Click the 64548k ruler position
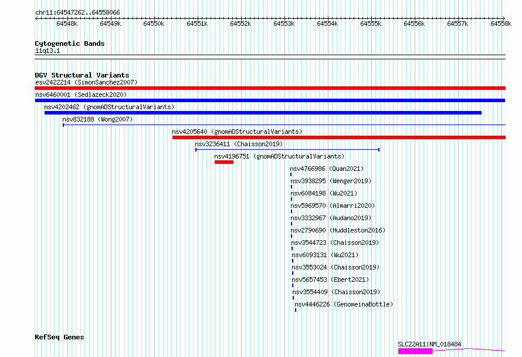Image resolution: width=522 pixels, height=357 pixels. point(67,23)
